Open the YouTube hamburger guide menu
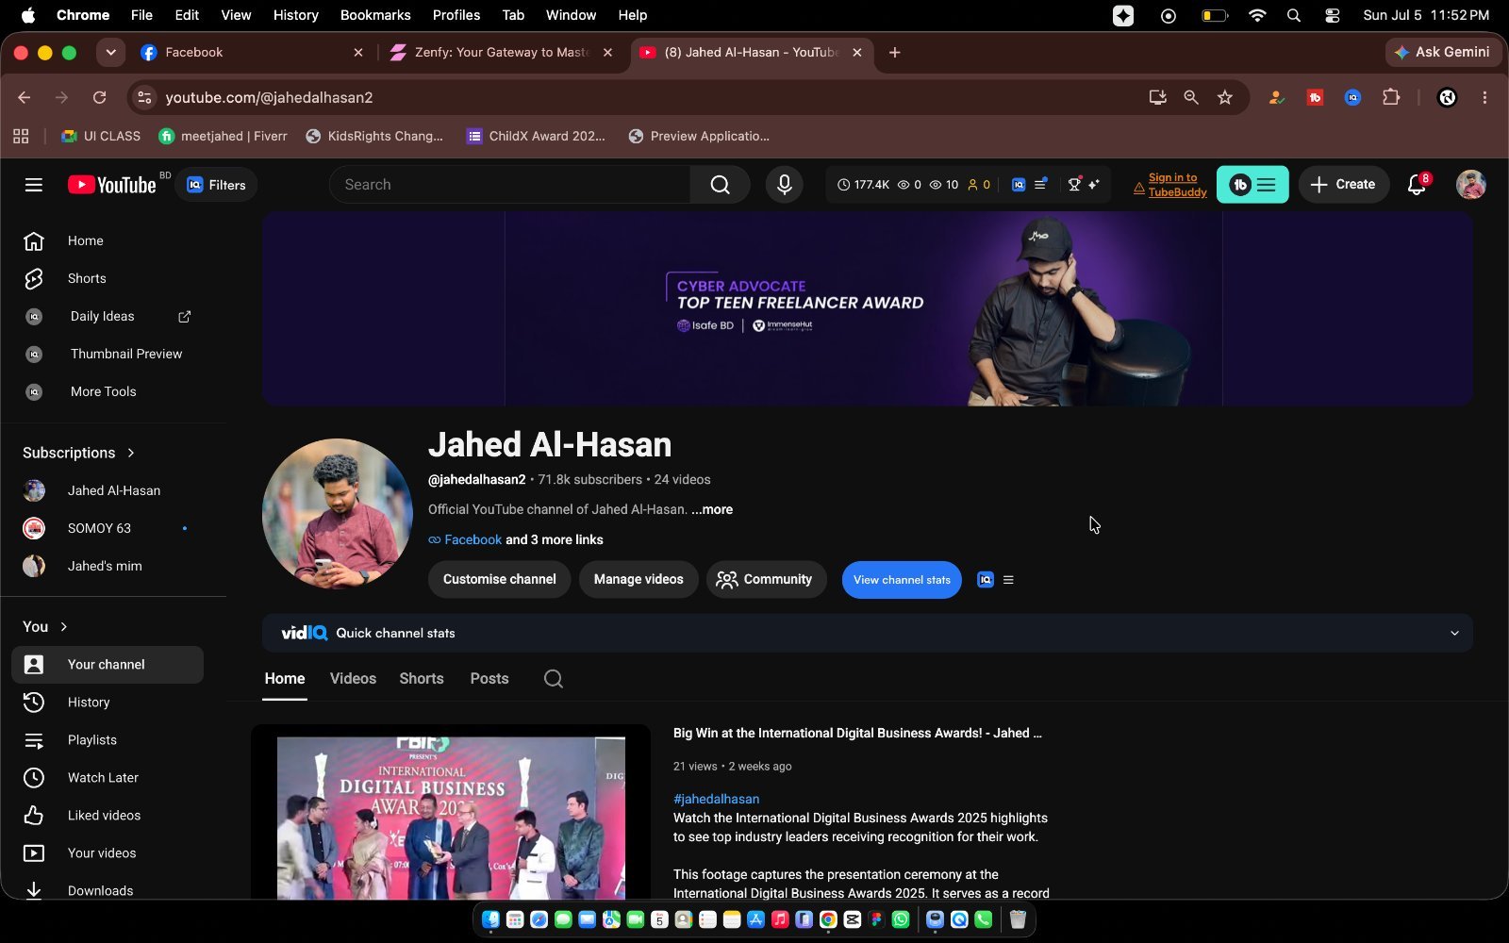The height and width of the screenshot is (943, 1509). tap(34, 185)
